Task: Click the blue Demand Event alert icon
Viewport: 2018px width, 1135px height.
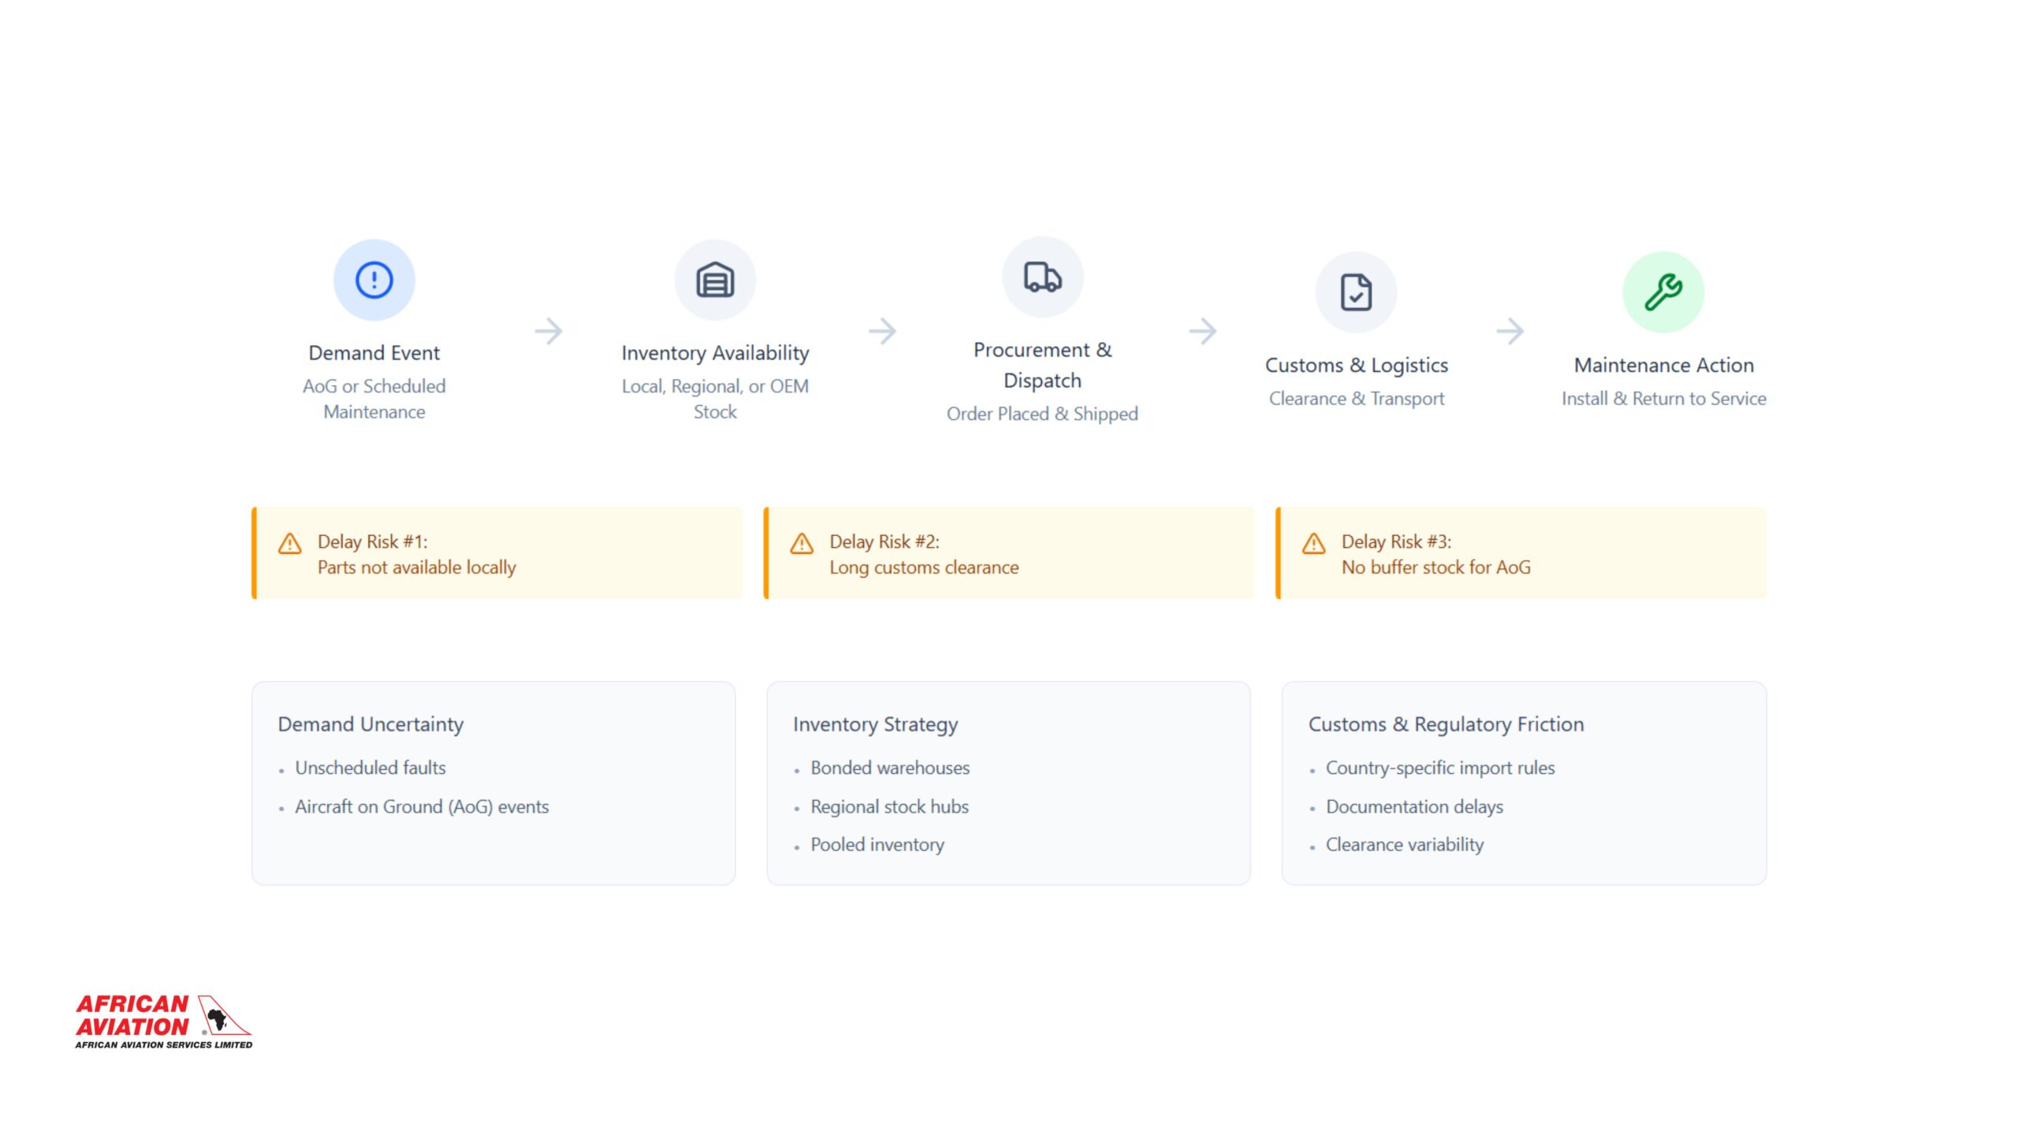Action: click(x=374, y=280)
